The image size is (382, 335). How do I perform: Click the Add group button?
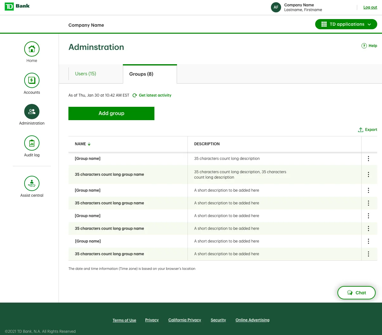pyautogui.click(x=111, y=113)
